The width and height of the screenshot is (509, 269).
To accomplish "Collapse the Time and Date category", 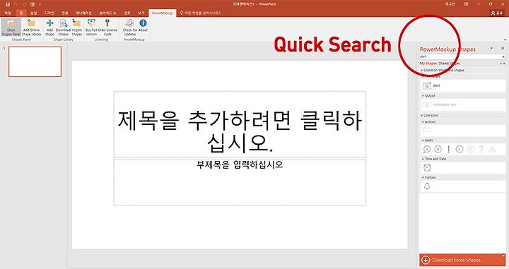I will pyautogui.click(x=423, y=159).
